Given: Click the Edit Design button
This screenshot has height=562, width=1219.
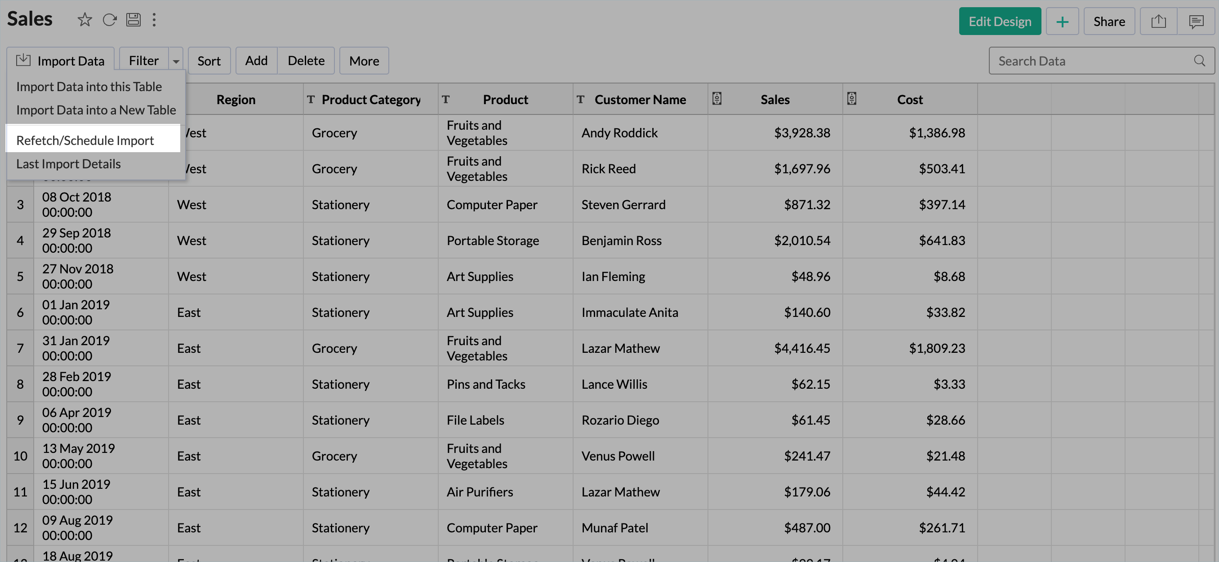Looking at the screenshot, I should pyautogui.click(x=1000, y=22).
